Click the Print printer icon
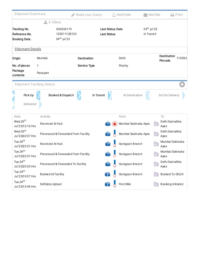The width and height of the screenshot is (199, 266). [x=172, y=15]
